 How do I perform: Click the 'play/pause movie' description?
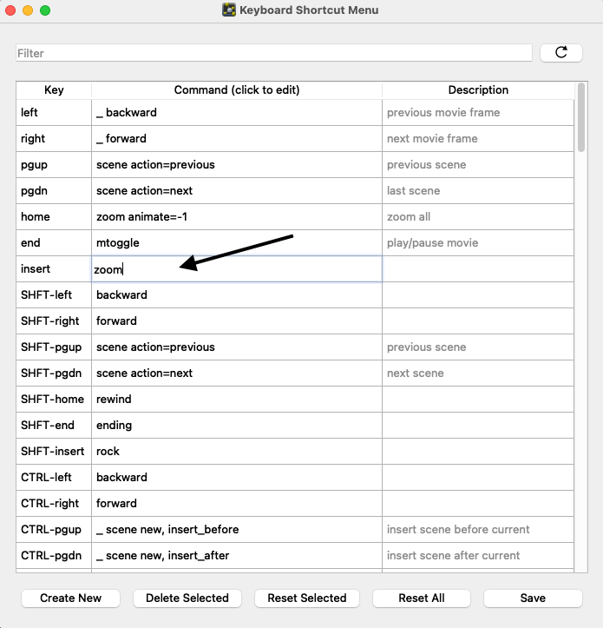(478, 242)
